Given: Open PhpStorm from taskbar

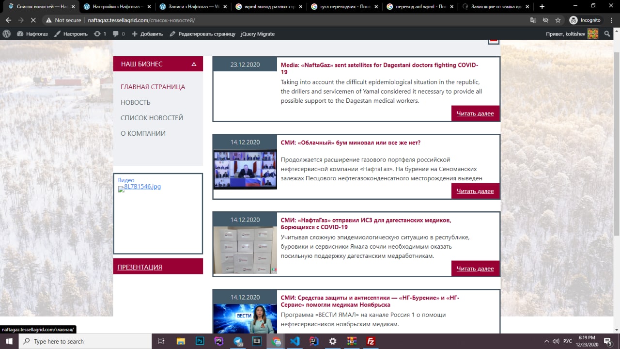Looking at the screenshot, I should (x=218, y=341).
